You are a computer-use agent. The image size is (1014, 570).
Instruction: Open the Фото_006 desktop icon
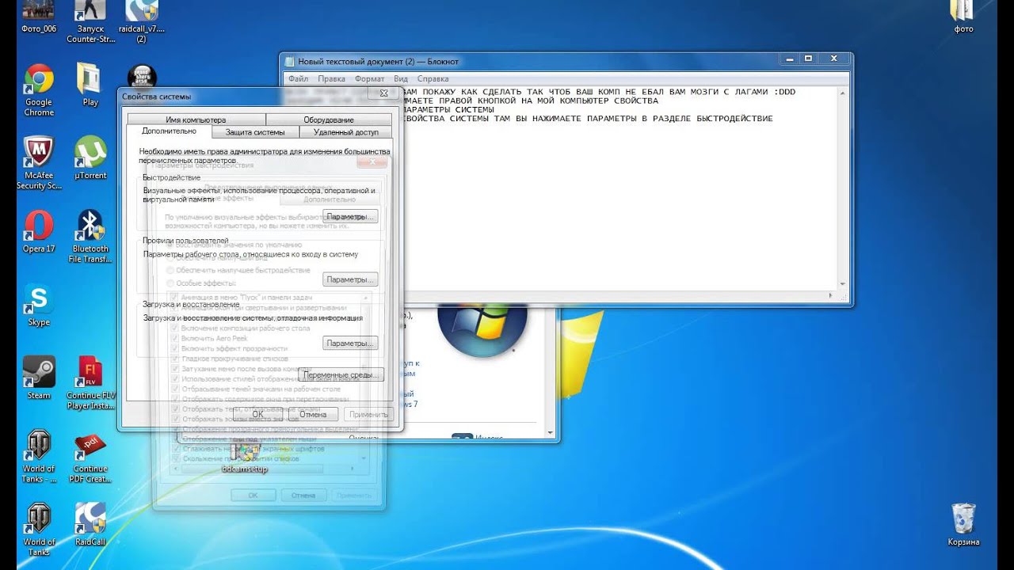coord(39,17)
